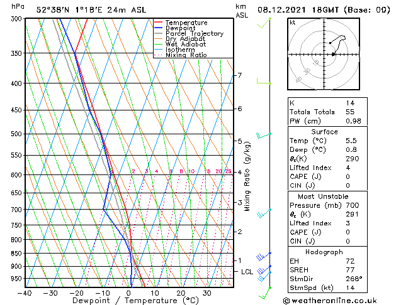Select the Mixing Ratio legend entry

(x=186, y=55)
